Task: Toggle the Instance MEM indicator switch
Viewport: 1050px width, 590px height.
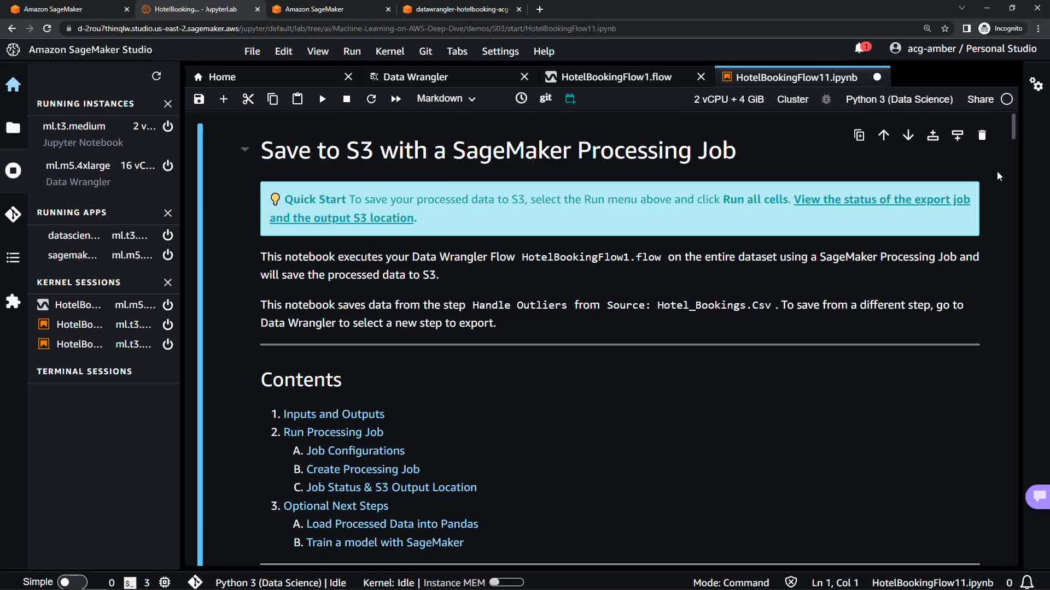Action: 506,582
